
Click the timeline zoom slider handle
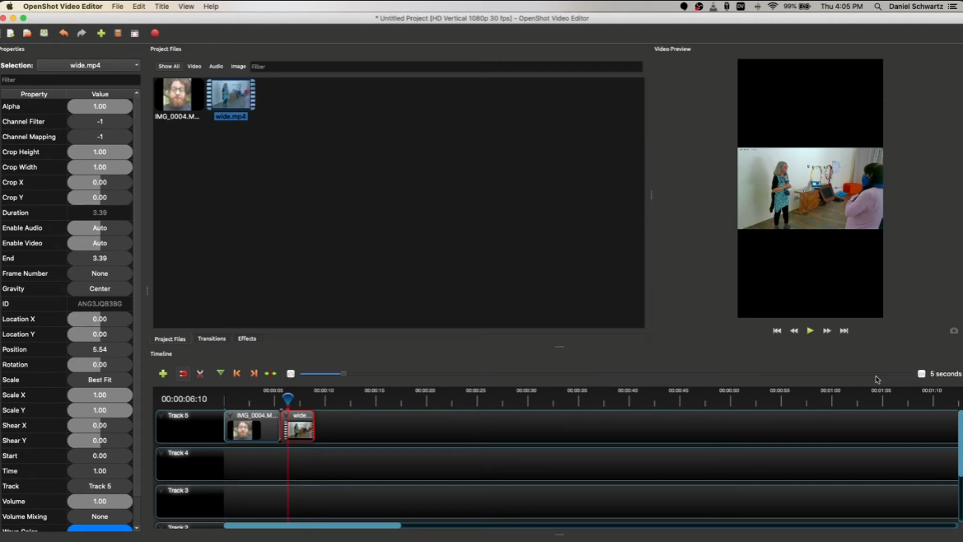click(x=344, y=374)
